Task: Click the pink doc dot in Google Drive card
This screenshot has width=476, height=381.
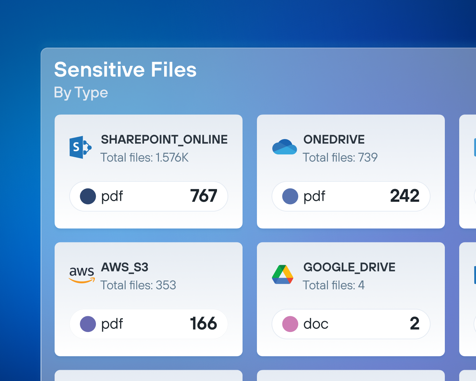Action: (x=290, y=324)
